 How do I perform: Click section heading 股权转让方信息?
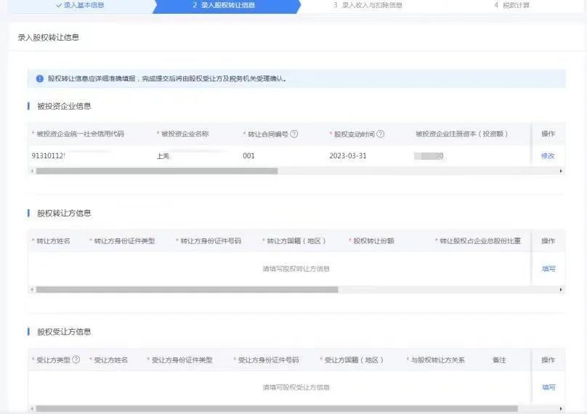click(64, 213)
